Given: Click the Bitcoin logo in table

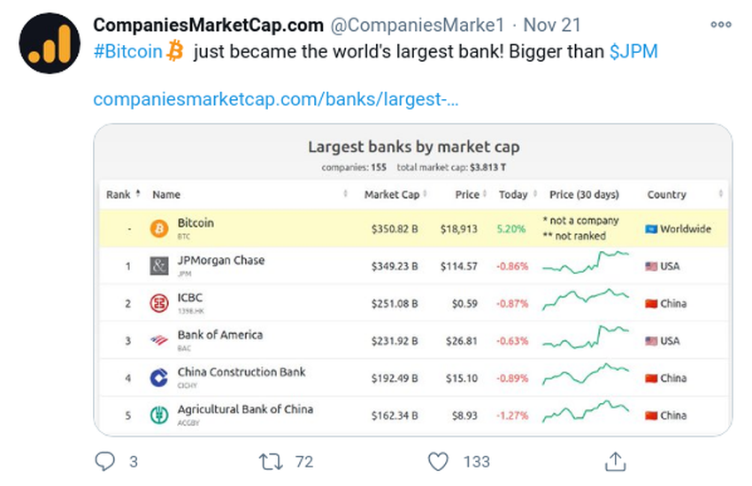Looking at the screenshot, I should [x=159, y=229].
